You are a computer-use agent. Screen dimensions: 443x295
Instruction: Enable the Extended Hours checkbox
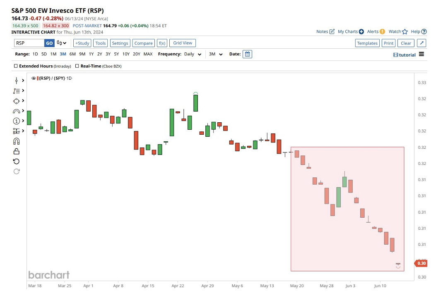tap(16, 66)
